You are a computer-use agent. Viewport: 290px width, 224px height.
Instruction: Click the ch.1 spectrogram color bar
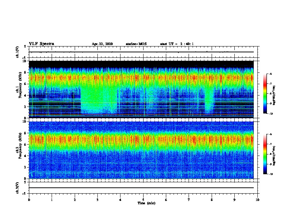pos(265,94)
